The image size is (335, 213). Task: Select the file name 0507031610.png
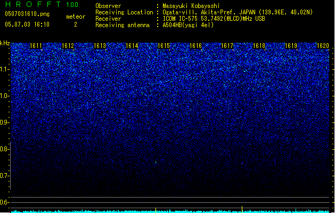coord(27,14)
